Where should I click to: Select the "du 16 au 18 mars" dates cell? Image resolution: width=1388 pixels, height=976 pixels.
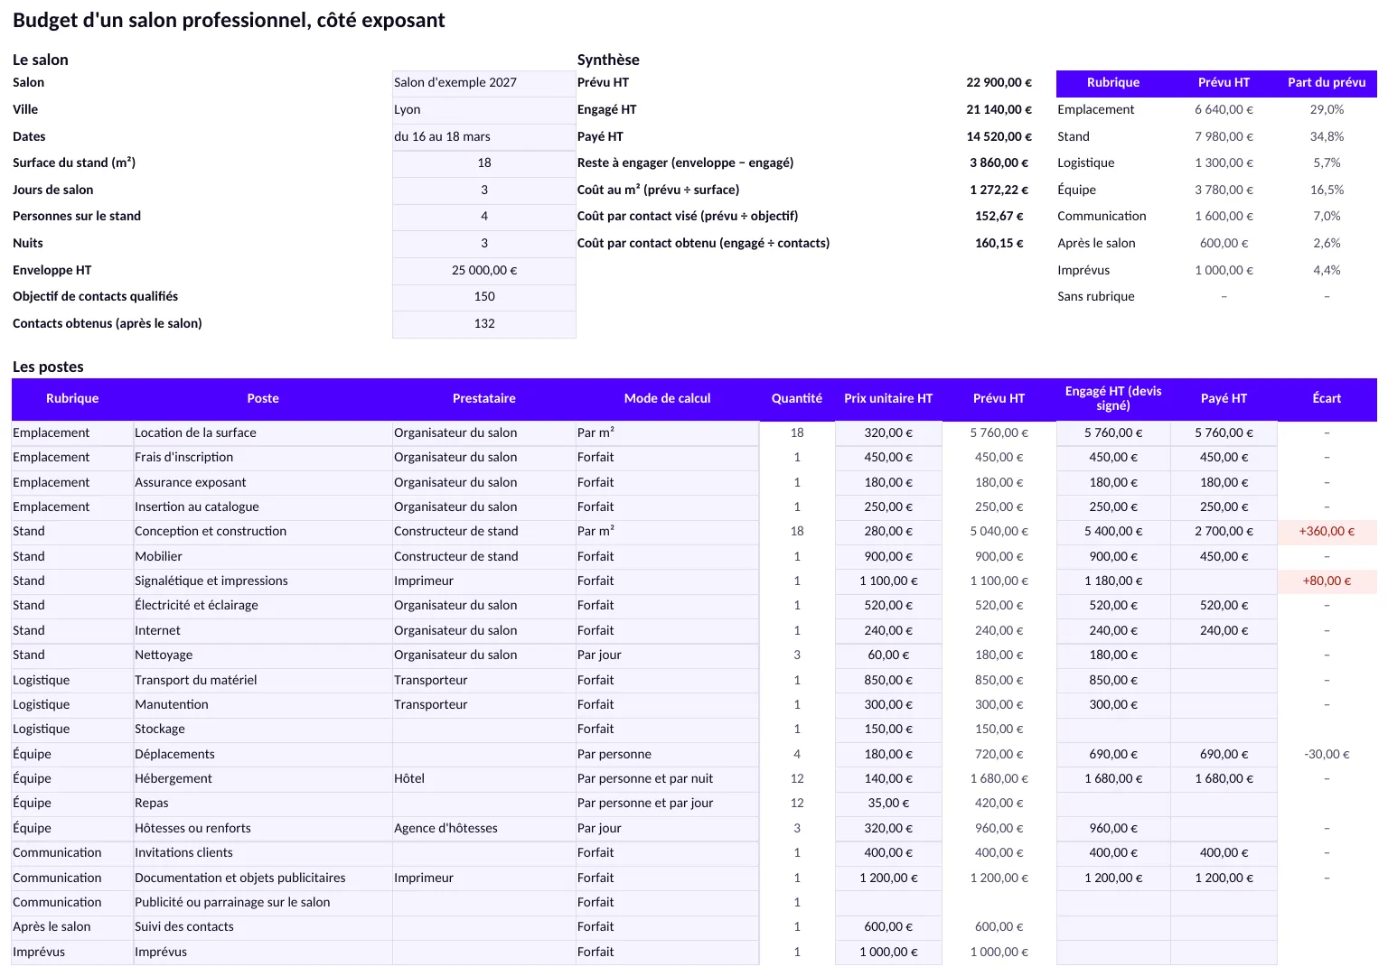(x=484, y=136)
